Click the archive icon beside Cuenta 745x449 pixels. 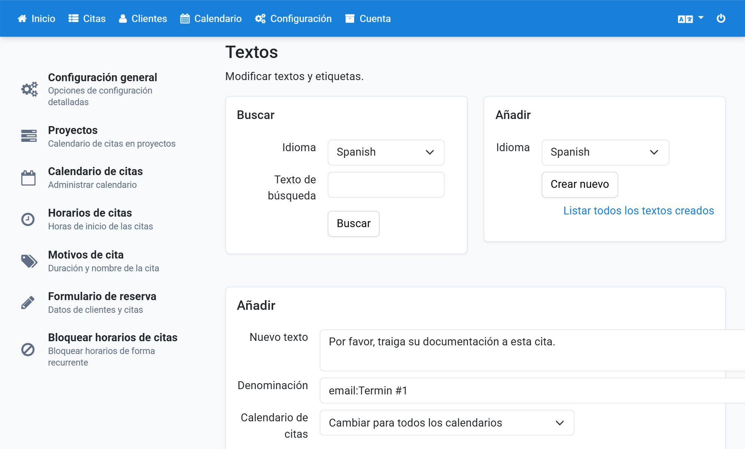pyautogui.click(x=350, y=19)
